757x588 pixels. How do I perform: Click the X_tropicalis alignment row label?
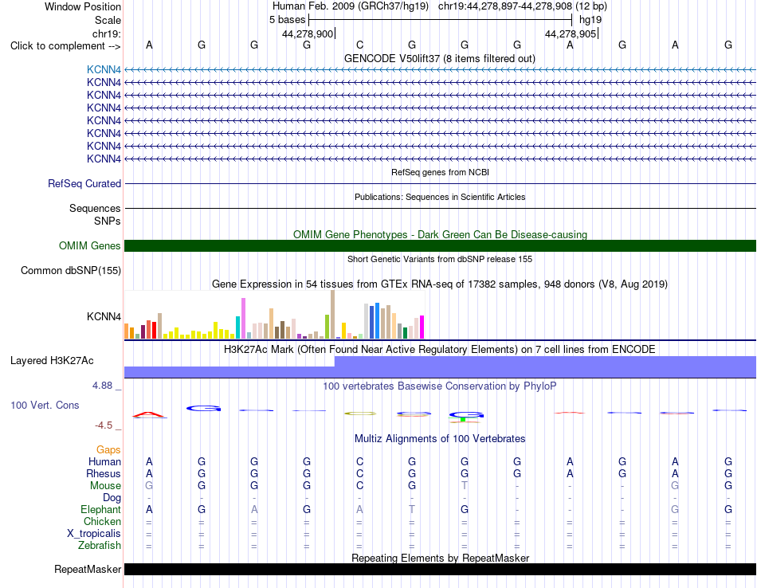[x=94, y=534]
